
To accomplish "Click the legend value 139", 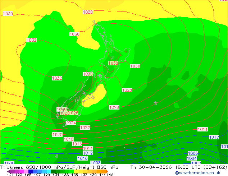I will click(x=93, y=175).
